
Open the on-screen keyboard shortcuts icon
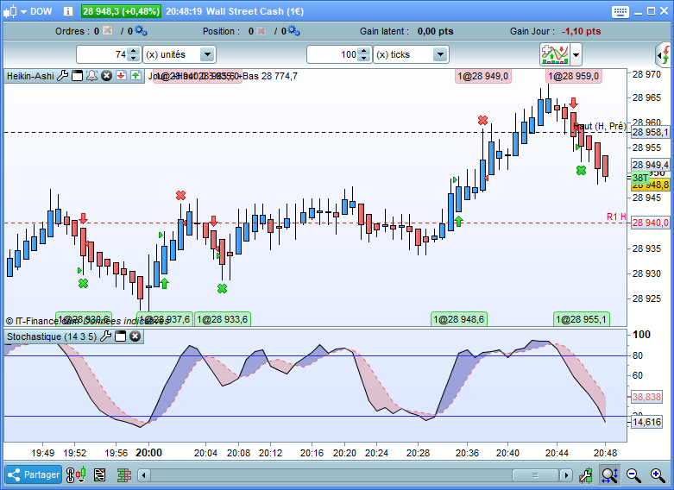tap(620, 11)
